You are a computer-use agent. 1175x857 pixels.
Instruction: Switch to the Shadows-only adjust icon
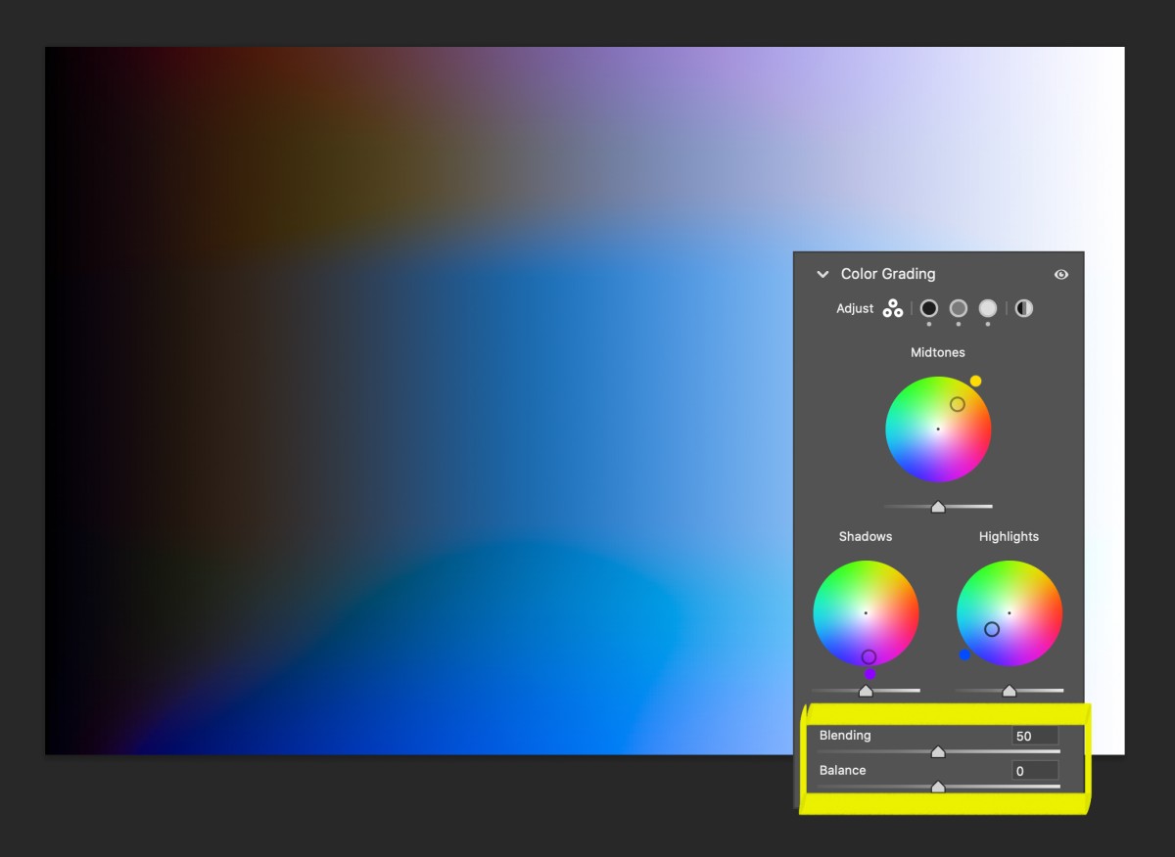[x=928, y=309]
